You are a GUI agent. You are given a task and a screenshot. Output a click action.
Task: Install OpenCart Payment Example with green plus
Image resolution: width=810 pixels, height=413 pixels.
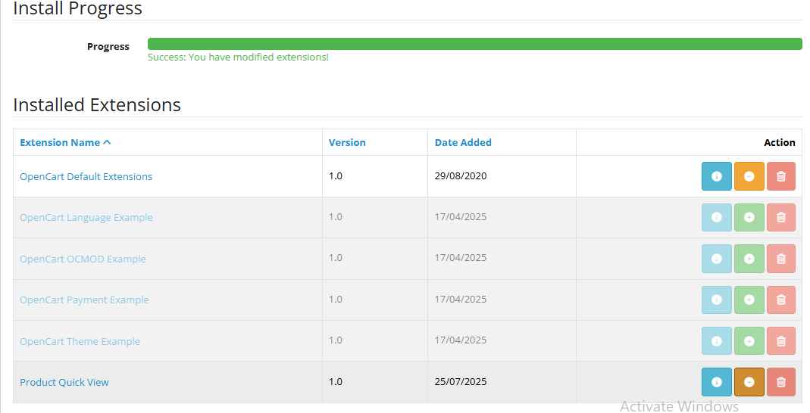(x=749, y=300)
